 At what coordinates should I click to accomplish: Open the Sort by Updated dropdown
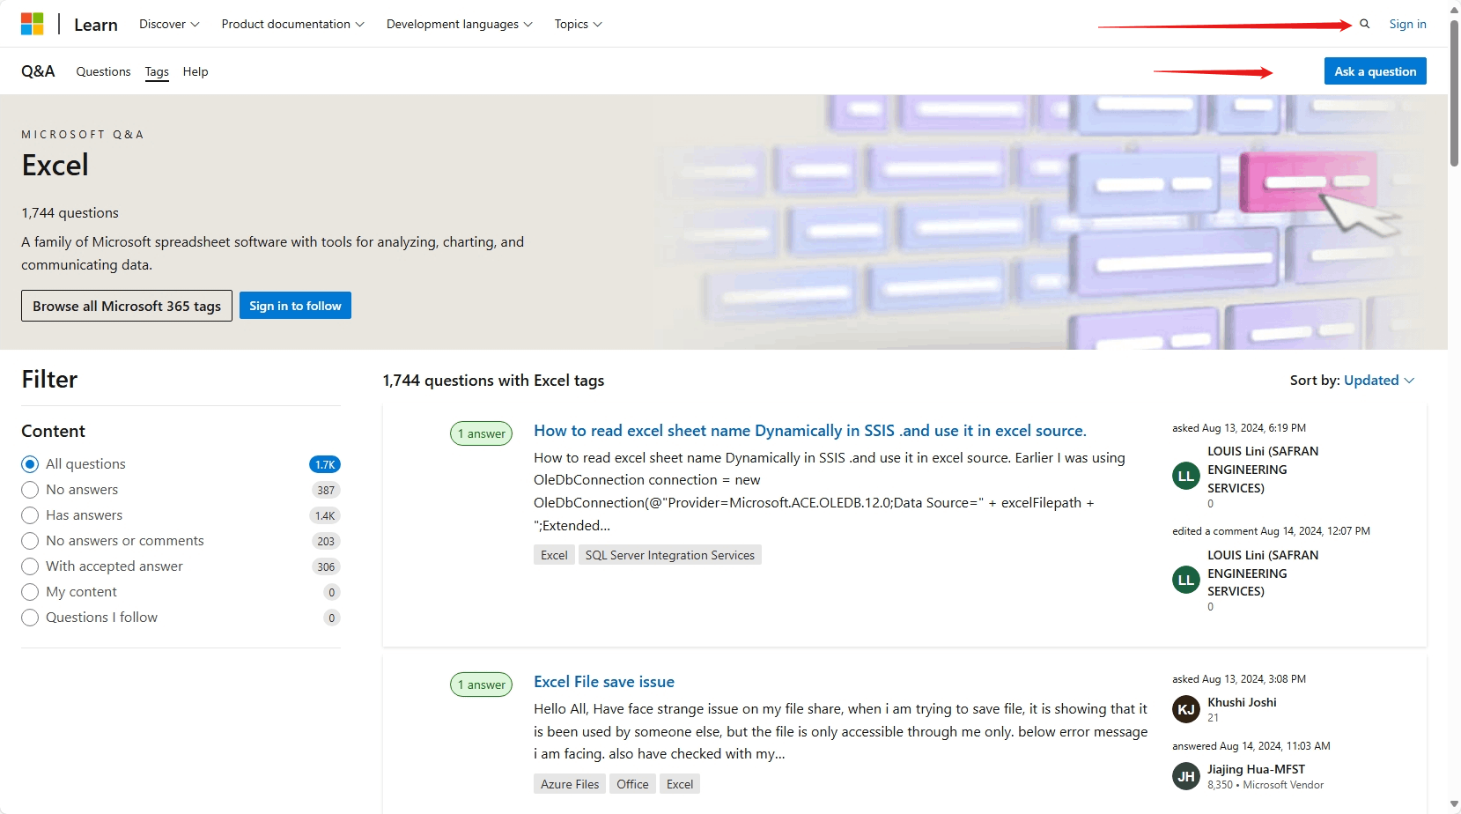pyautogui.click(x=1379, y=381)
